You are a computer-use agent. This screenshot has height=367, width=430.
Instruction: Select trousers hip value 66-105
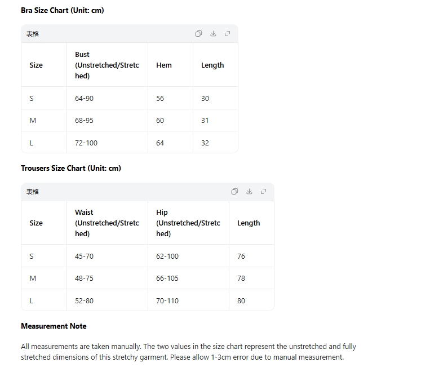167,278
